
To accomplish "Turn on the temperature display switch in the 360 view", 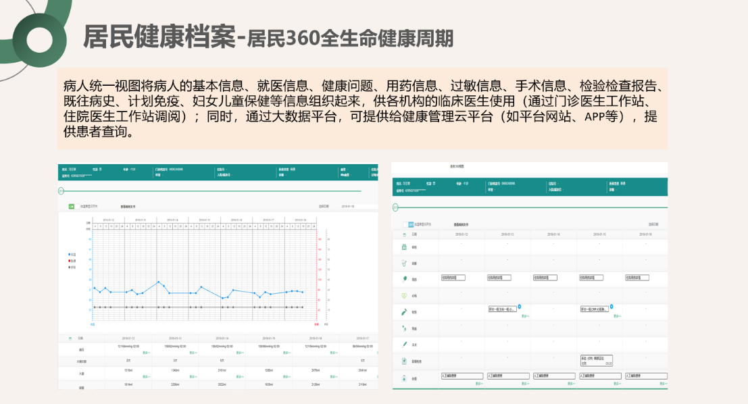I will pyautogui.click(x=408, y=224).
